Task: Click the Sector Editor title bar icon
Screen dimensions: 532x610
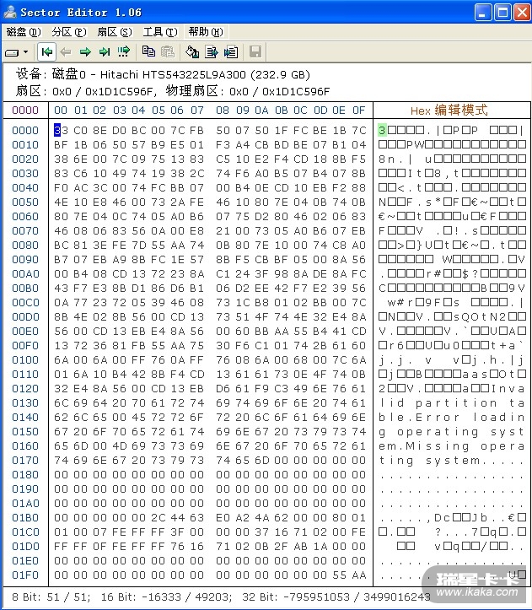Action: point(10,12)
